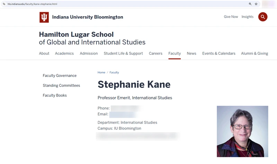The image size is (277, 164).
Task: Click Department: International Studies text
Action: click(x=127, y=122)
